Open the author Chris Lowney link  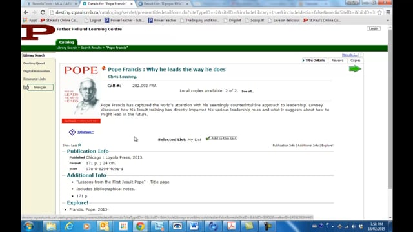[123, 77]
